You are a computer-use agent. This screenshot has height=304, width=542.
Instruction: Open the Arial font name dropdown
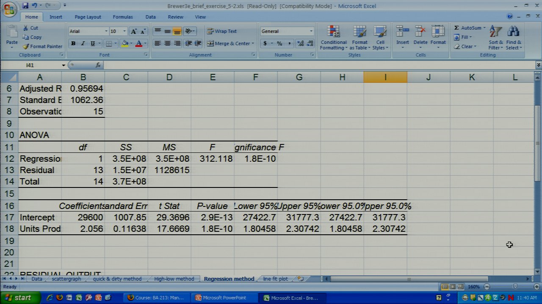coord(106,31)
